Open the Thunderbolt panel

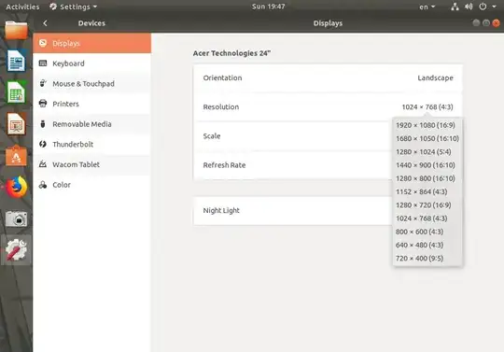click(x=91, y=145)
